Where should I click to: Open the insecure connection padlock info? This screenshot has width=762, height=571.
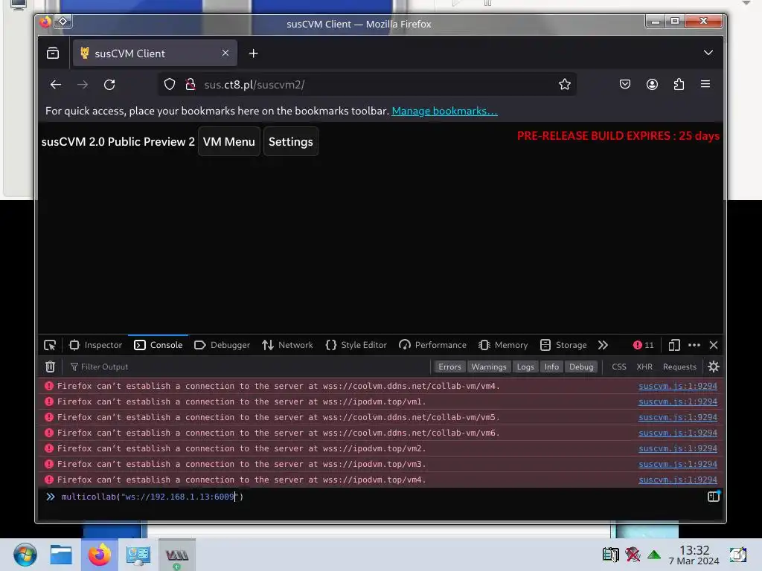[190, 85]
